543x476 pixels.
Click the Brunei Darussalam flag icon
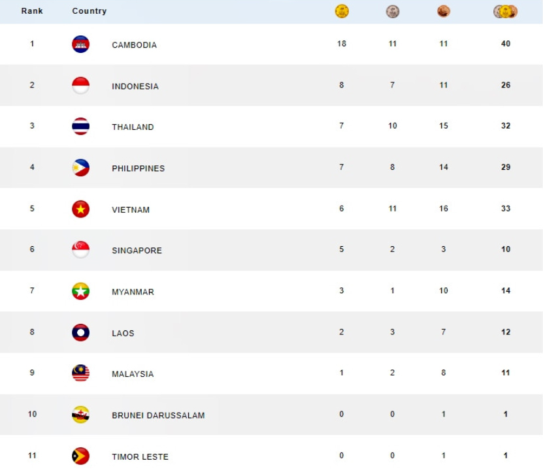pos(80,415)
